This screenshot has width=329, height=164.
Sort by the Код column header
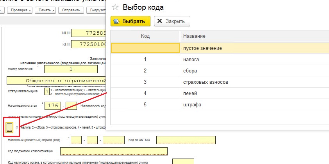[x=145, y=36]
